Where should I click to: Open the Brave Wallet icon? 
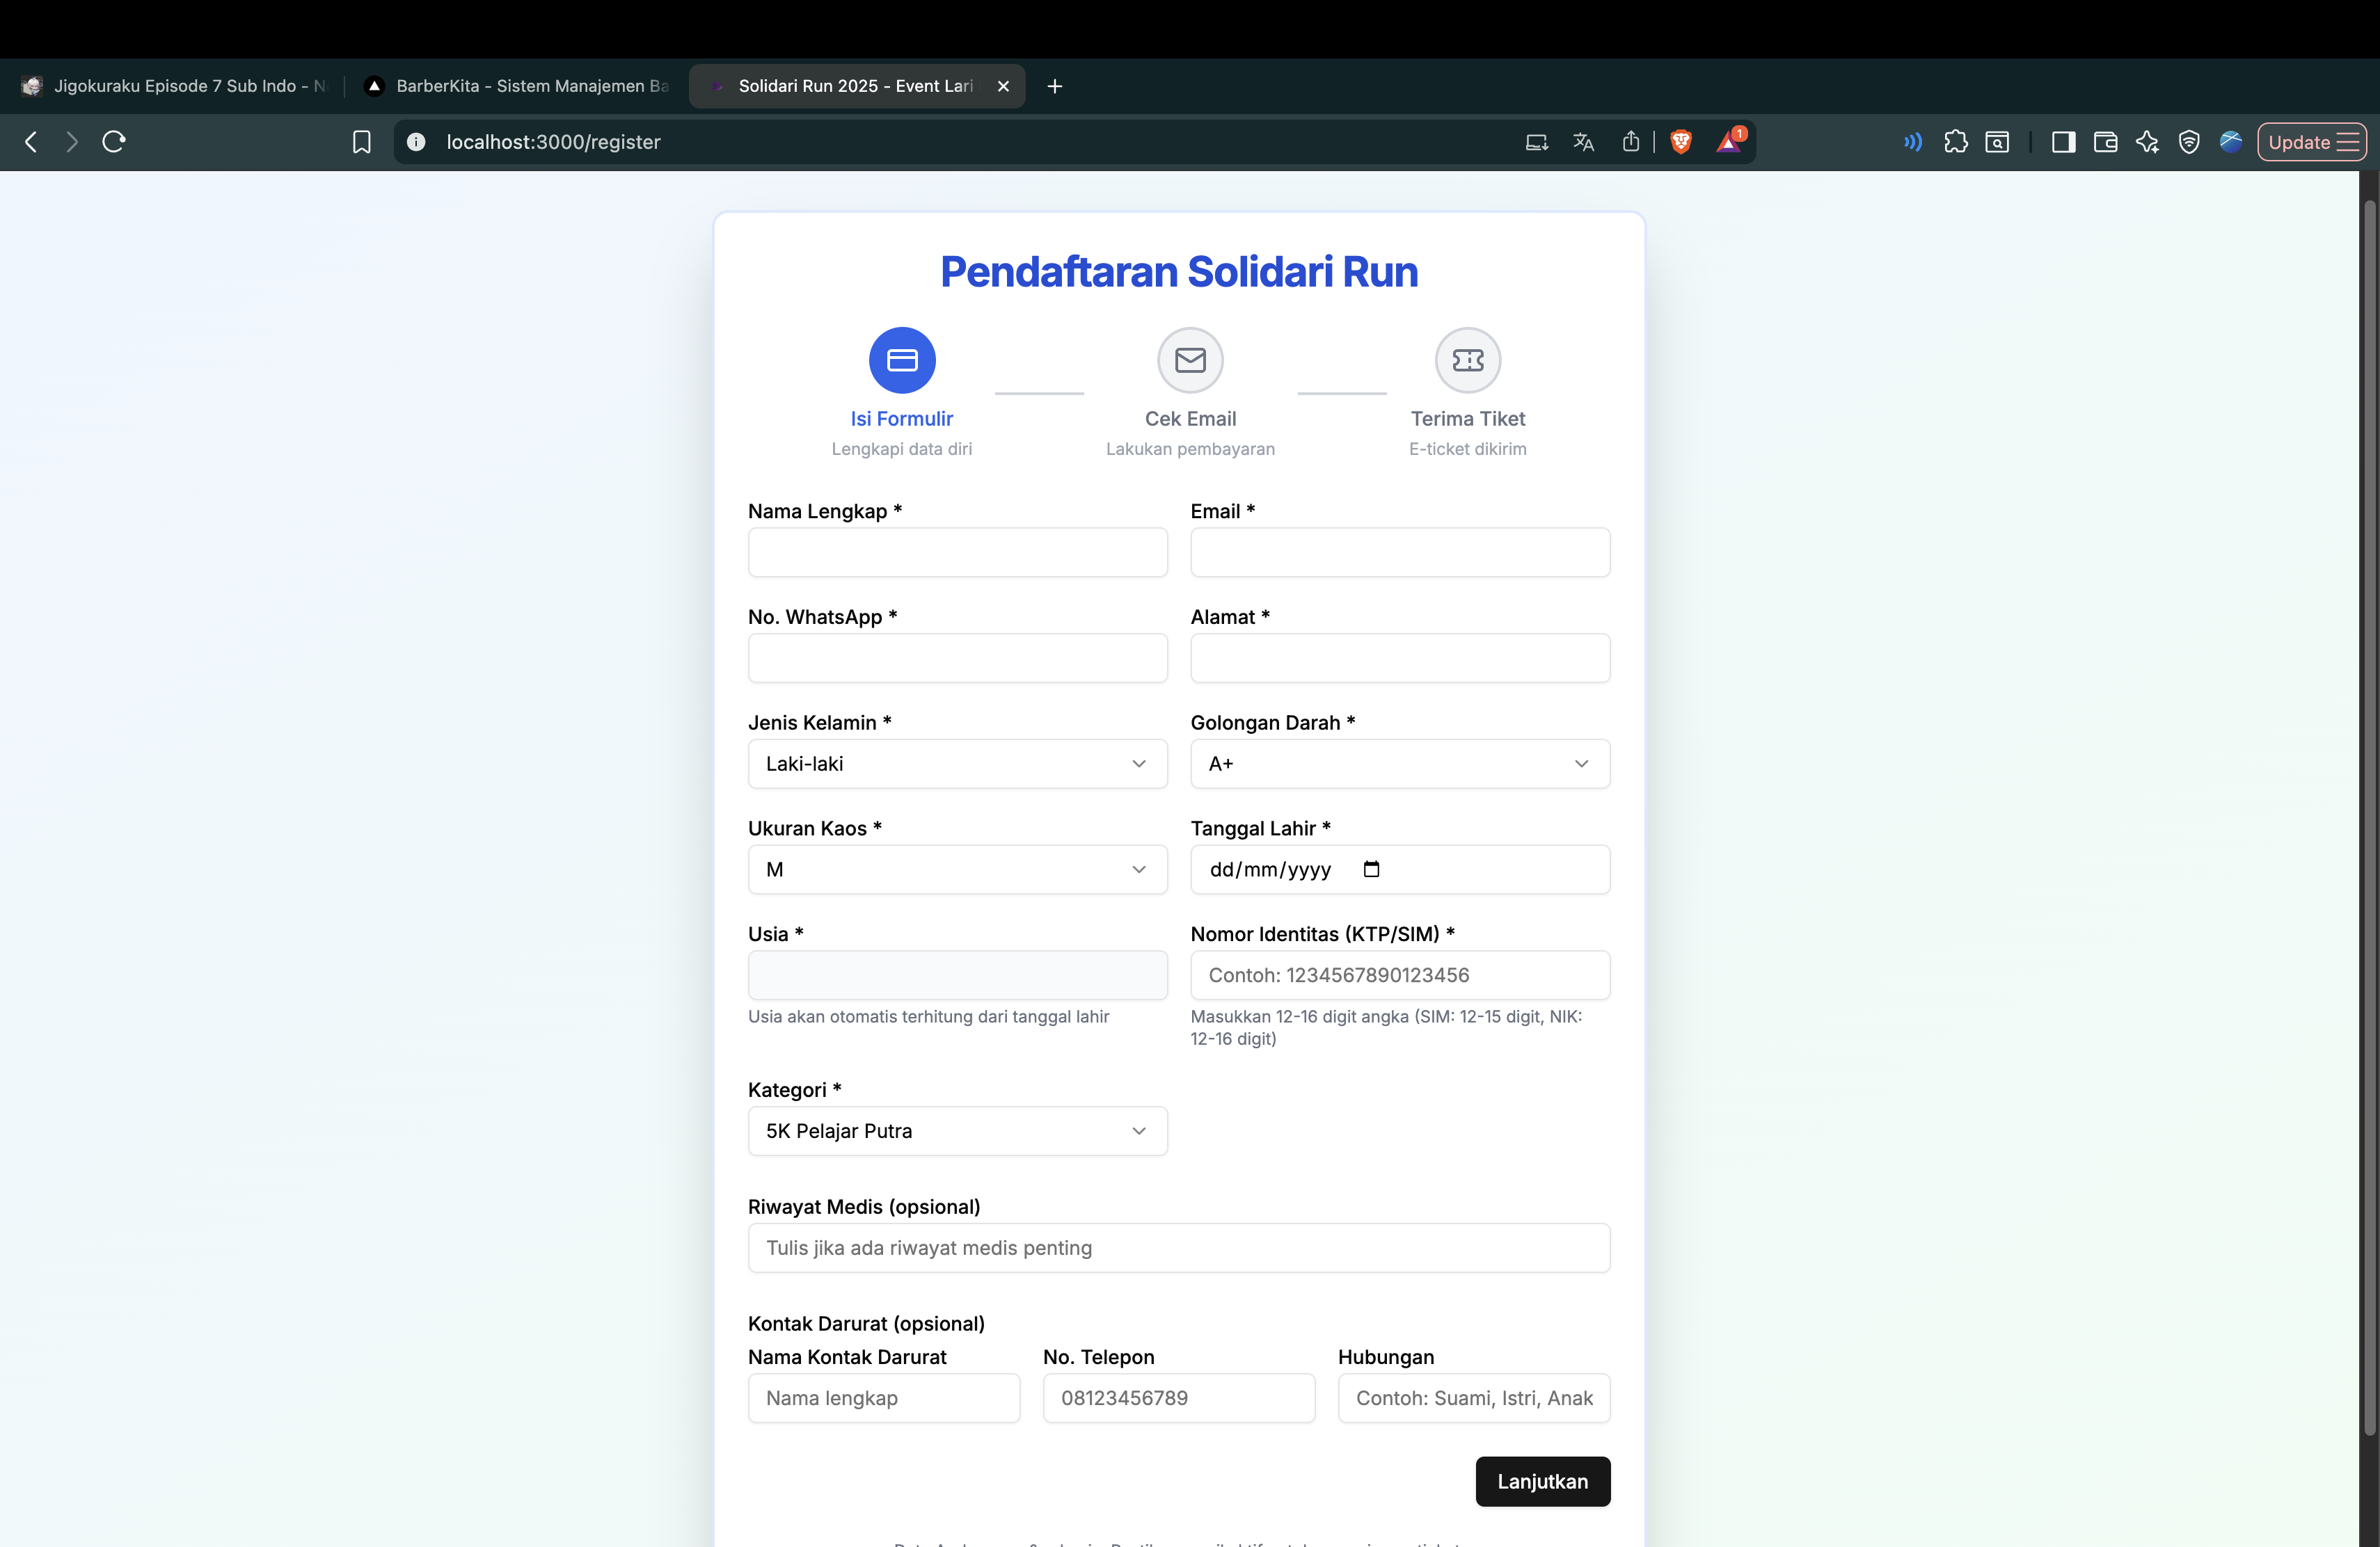pos(2105,142)
